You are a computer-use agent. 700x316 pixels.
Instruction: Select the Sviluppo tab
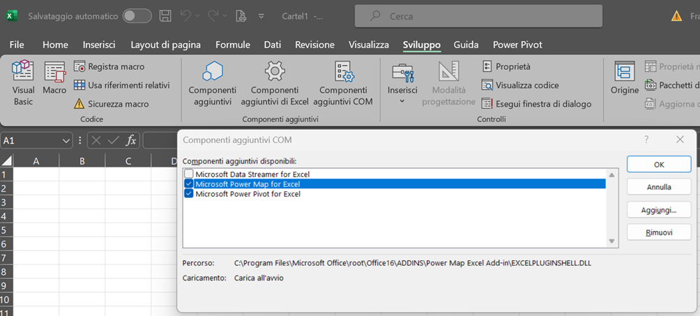click(x=421, y=45)
